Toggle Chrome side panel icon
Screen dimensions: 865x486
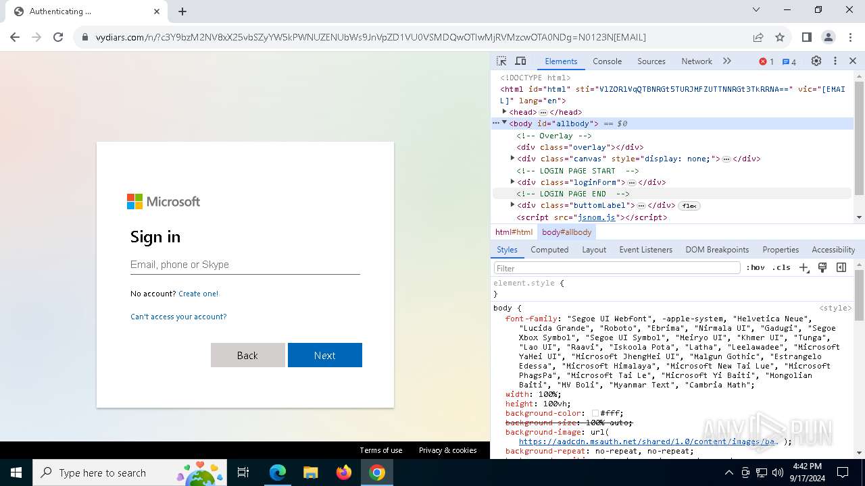806,37
